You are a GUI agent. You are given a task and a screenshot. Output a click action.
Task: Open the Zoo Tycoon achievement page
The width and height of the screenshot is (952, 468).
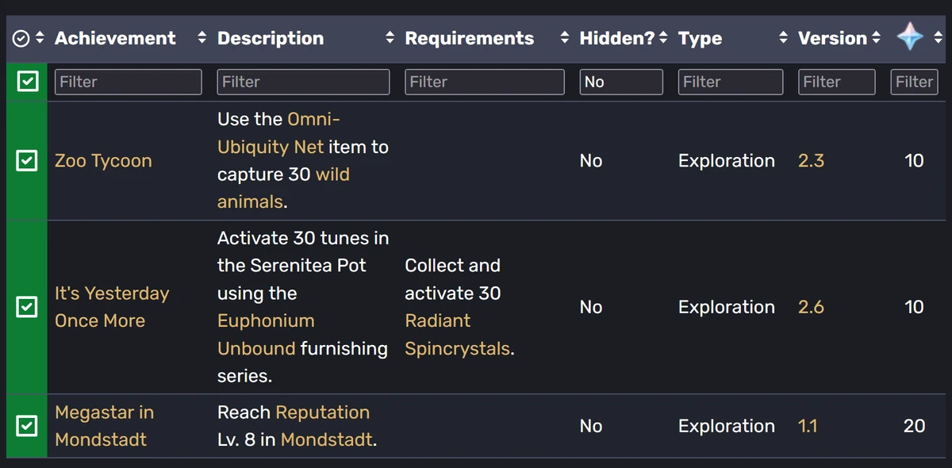[103, 160]
